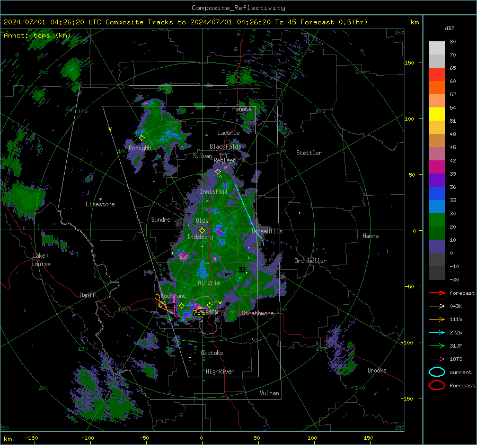This screenshot has width=477, height=445.
Task: Pick the light gray swatch at 80 dBZ
Action: click(x=437, y=48)
